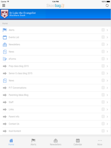Image resolution: width=111 pixels, height=148 pixels.
Task: Tap the 'Kool Kontent' row label
Action: pyautogui.click(x=15, y=131)
